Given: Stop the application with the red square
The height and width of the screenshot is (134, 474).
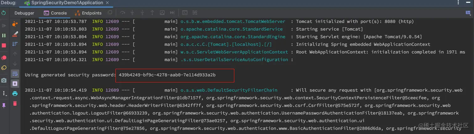Looking at the screenshot, I should pyautogui.click(x=4, y=46).
